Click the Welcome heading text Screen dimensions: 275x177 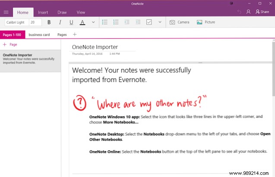point(132,75)
